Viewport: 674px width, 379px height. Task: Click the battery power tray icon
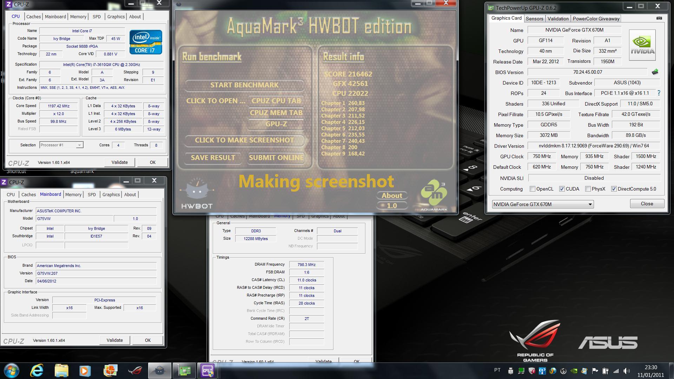click(x=606, y=371)
